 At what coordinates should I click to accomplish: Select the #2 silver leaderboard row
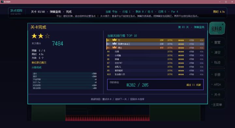155,44
